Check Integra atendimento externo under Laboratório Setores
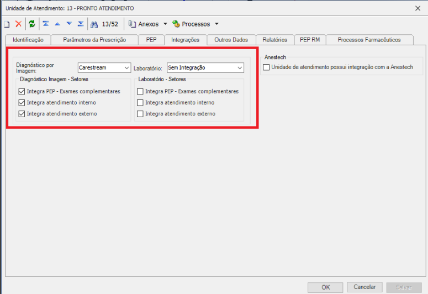Screen dimensions: 428x294 pos(140,114)
